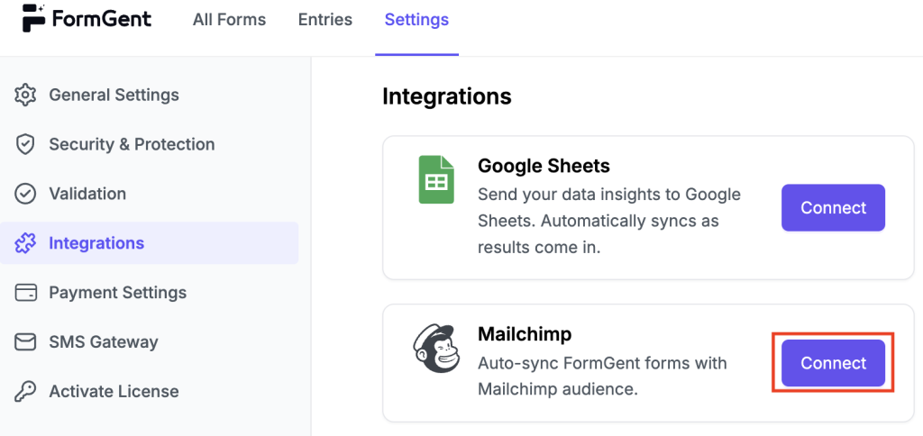This screenshot has width=923, height=436.
Task: Click the FormGent logo
Action: pos(87,19)
